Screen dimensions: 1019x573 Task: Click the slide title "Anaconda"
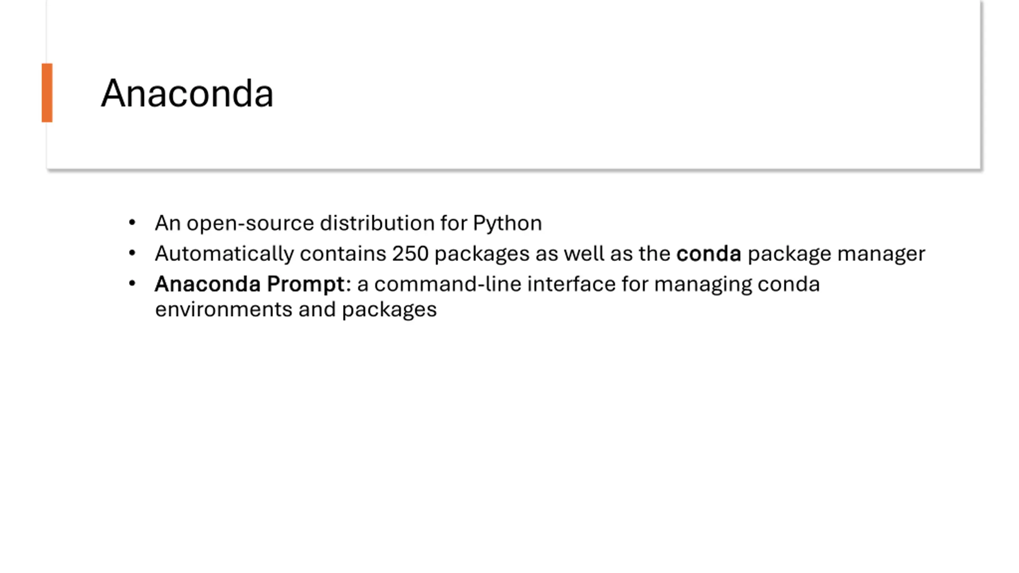coord(187,94)
